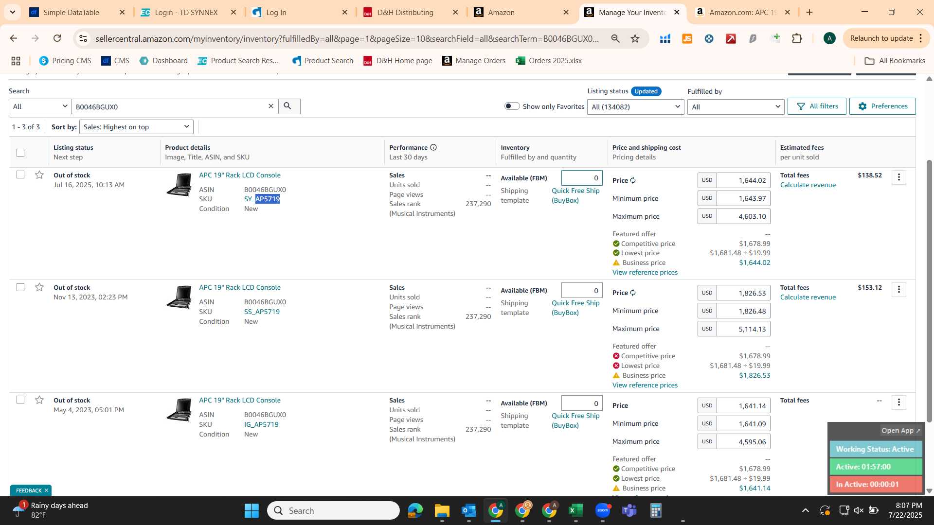Viewport: 934px width, 525px height.
Task: Click price refresh icon for SS_AP5719
Action: click(633, 293)
